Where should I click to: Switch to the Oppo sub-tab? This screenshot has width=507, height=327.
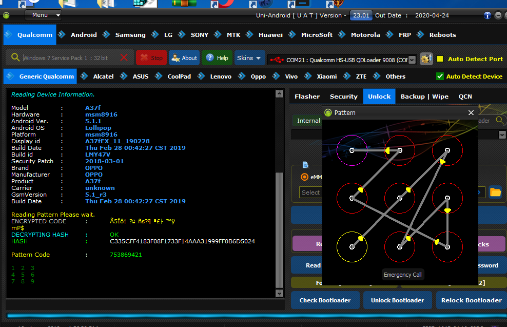click(258, 76)
